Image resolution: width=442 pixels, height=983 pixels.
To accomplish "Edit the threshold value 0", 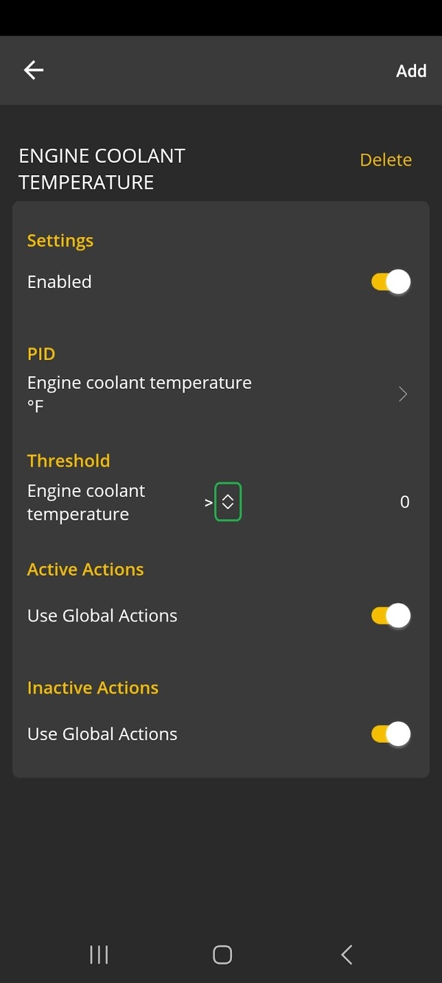I will click(405, 501).
